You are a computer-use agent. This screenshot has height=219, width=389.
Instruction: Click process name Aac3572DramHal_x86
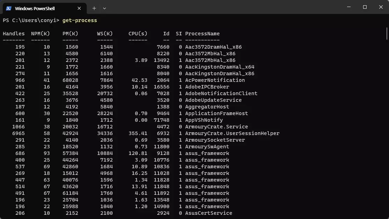pos(213,47)
